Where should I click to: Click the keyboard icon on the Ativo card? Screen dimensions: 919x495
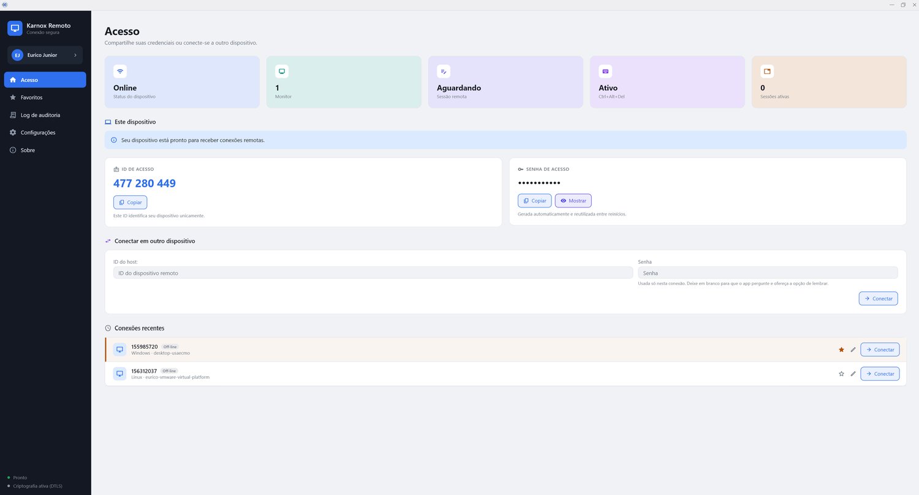point(605,71)
